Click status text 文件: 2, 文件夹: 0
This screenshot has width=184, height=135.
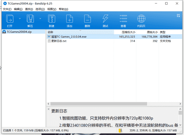(x=140, y=130)
